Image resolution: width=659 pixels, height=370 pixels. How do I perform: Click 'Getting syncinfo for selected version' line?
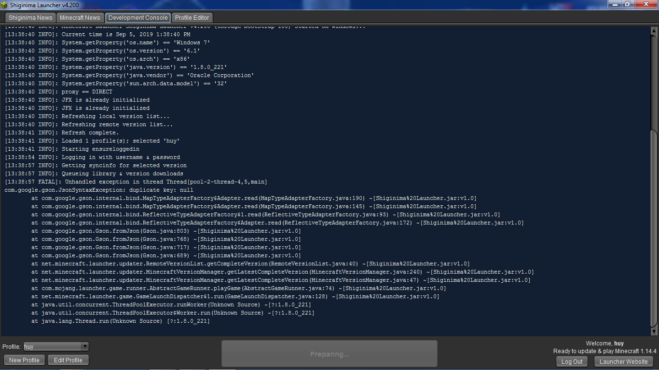coord(96,165)
